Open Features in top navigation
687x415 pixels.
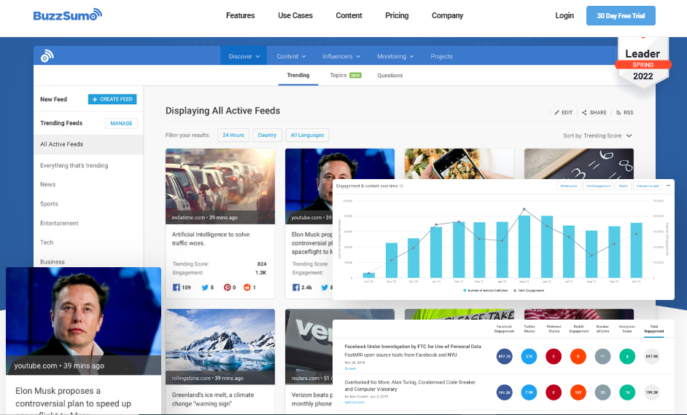(240, 15)
